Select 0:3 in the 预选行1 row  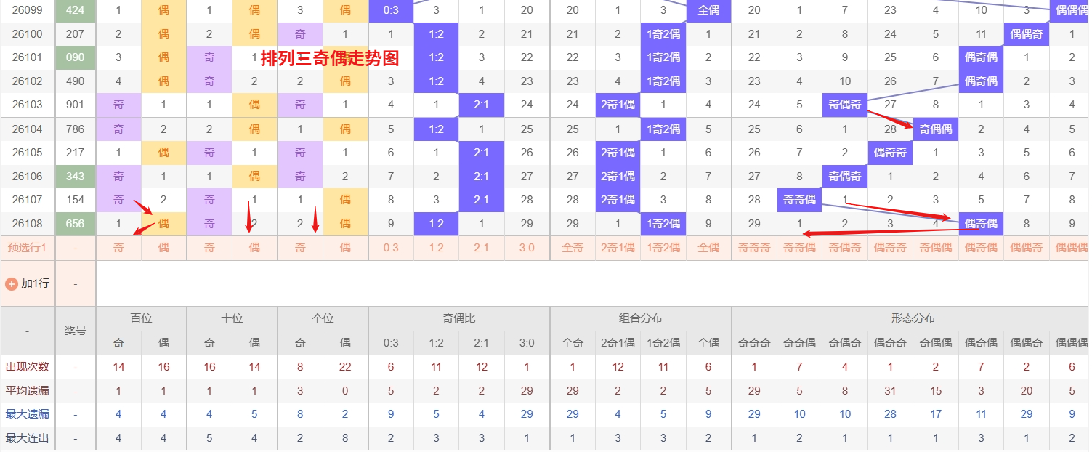point(391,248)
